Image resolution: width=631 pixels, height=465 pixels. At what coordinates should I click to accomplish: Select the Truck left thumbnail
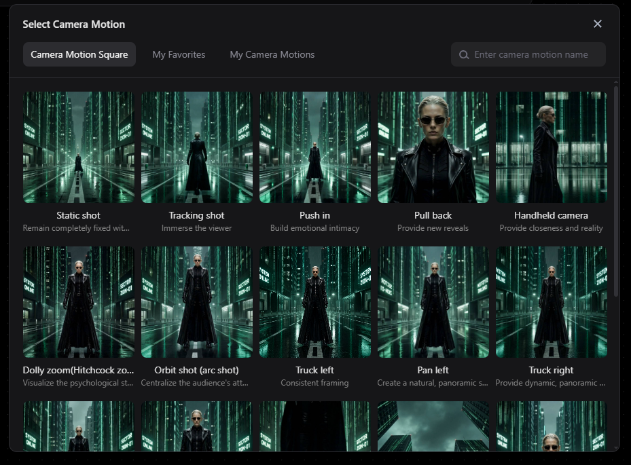(x=314, y=302)
